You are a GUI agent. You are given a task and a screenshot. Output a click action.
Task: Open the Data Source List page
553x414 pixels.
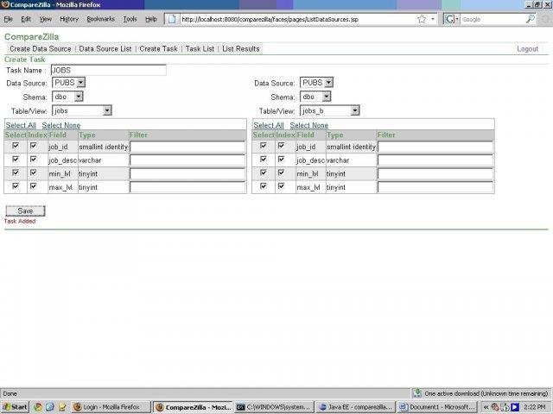pos(105,49)
